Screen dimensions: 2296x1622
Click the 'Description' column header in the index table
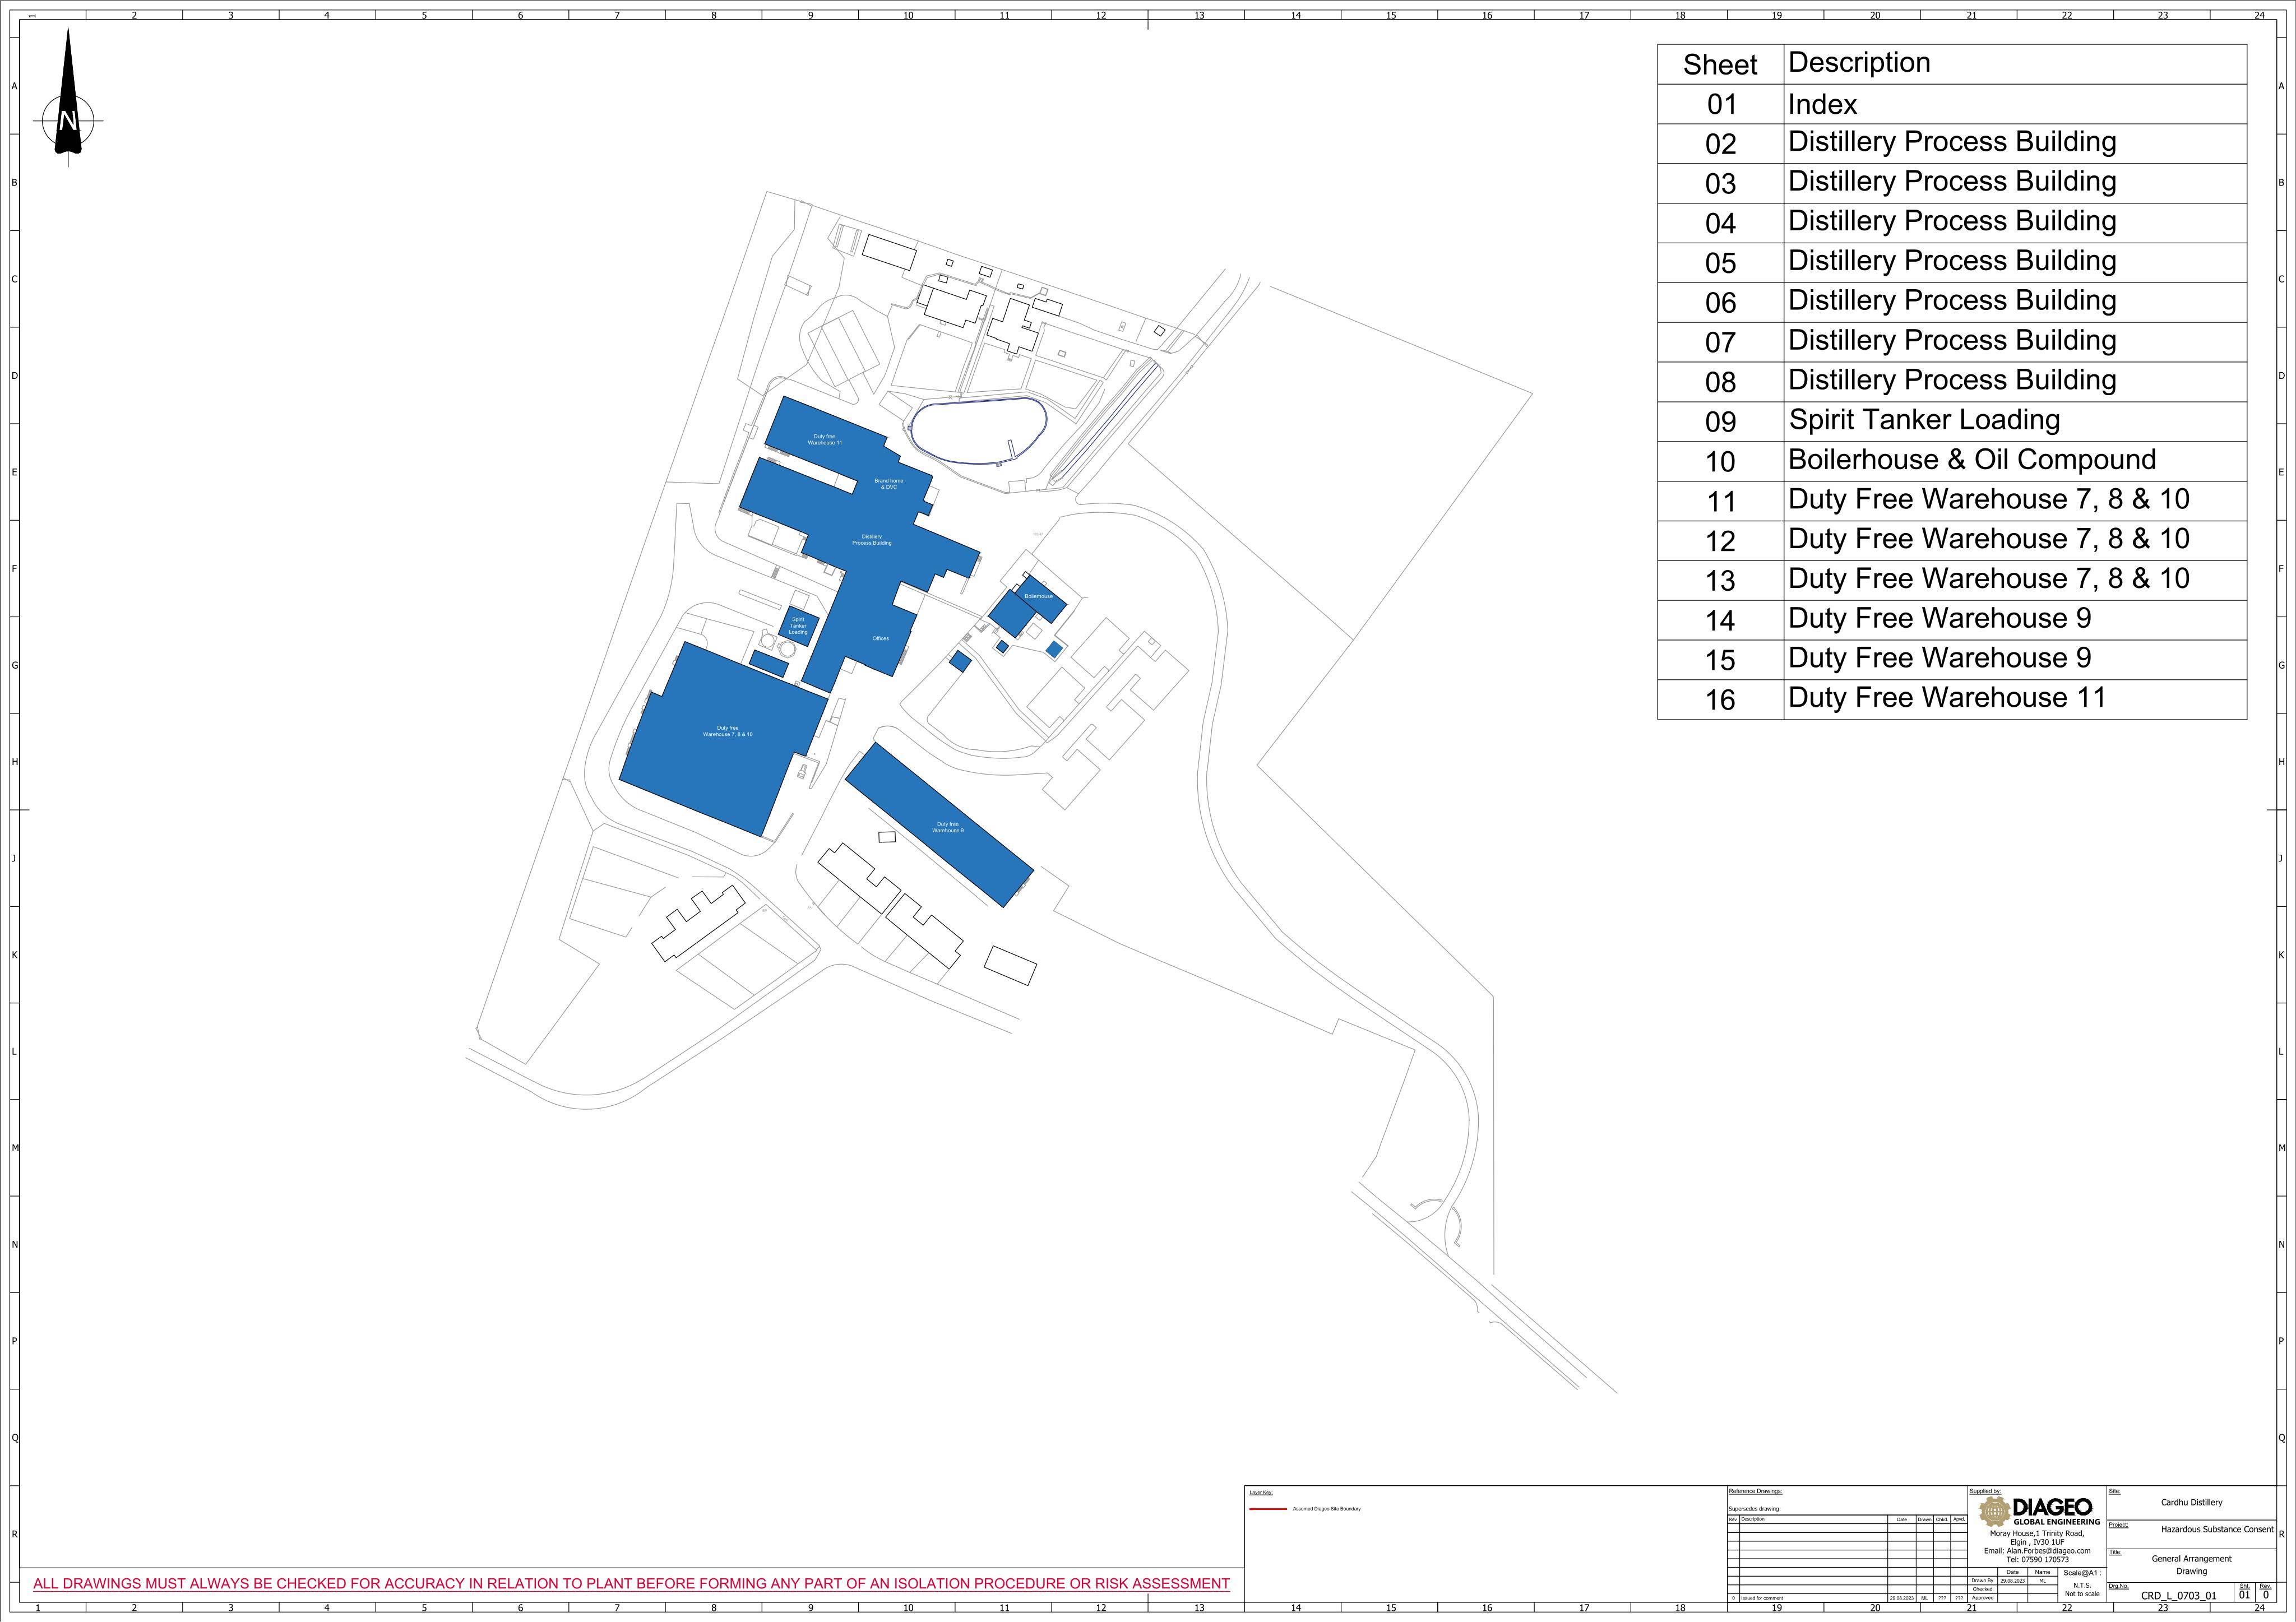coord(1859,63)
